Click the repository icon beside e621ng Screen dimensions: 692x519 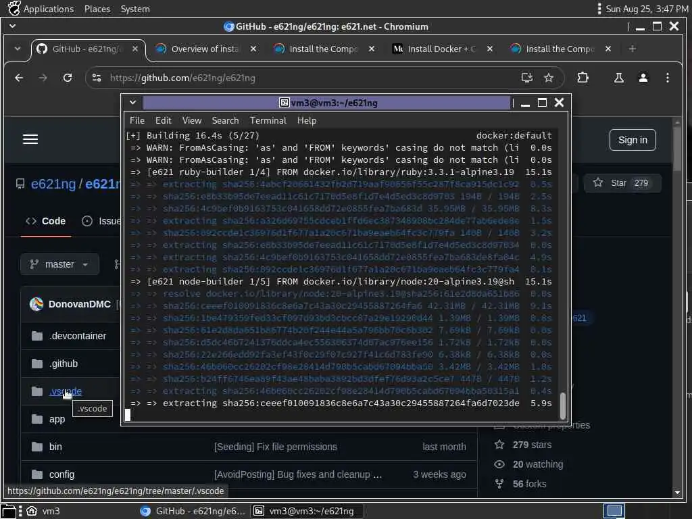point(20,184)
